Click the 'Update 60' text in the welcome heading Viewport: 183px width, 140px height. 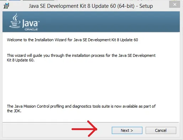point(129,40)
